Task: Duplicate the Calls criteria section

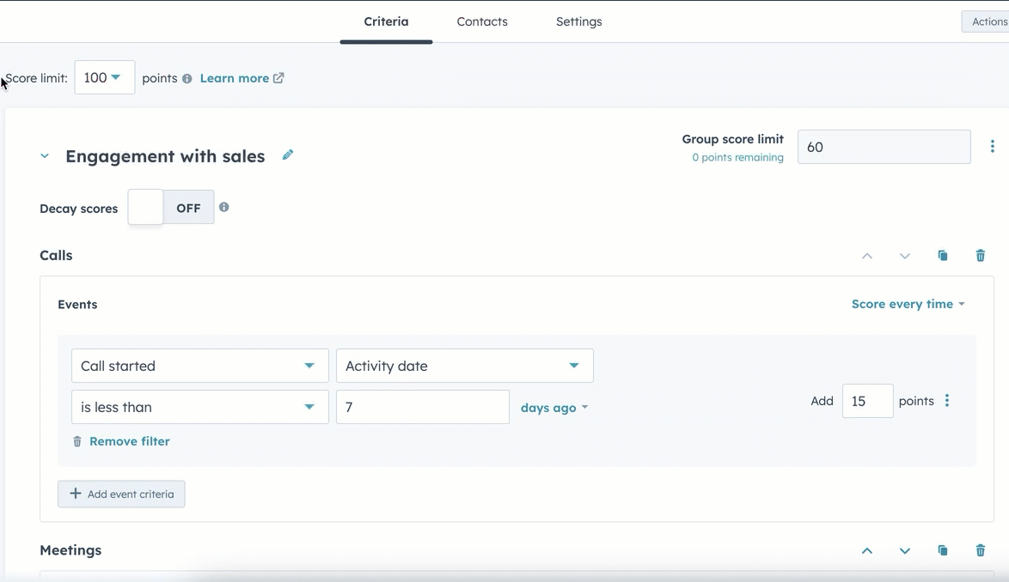Action: (943, 255)
